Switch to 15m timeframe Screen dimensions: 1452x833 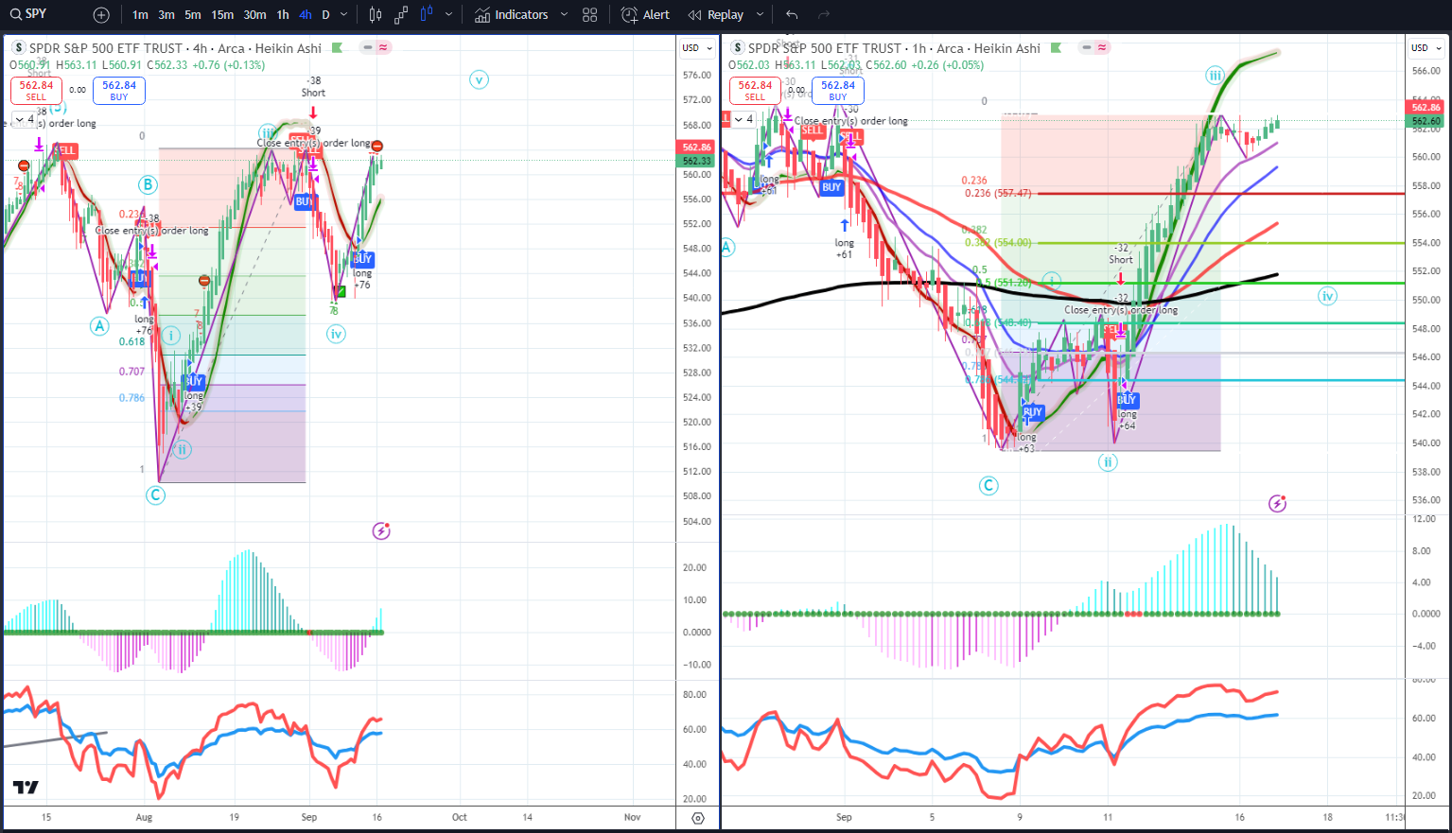point(222,15)
